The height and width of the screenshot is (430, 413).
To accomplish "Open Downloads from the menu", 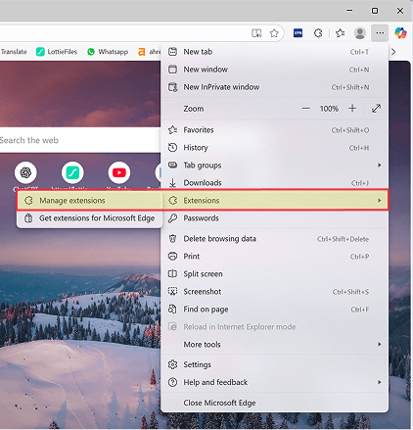I will pos(274,183).
